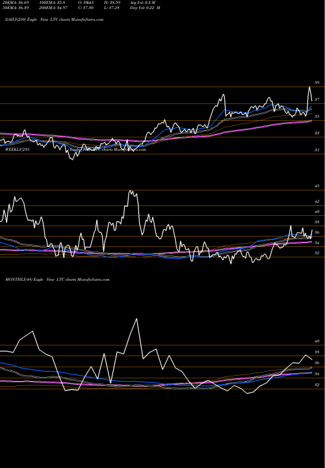325x468 pixels.
Task: Click the 38 price label on the monthly chart
Action: pos(317,352)
